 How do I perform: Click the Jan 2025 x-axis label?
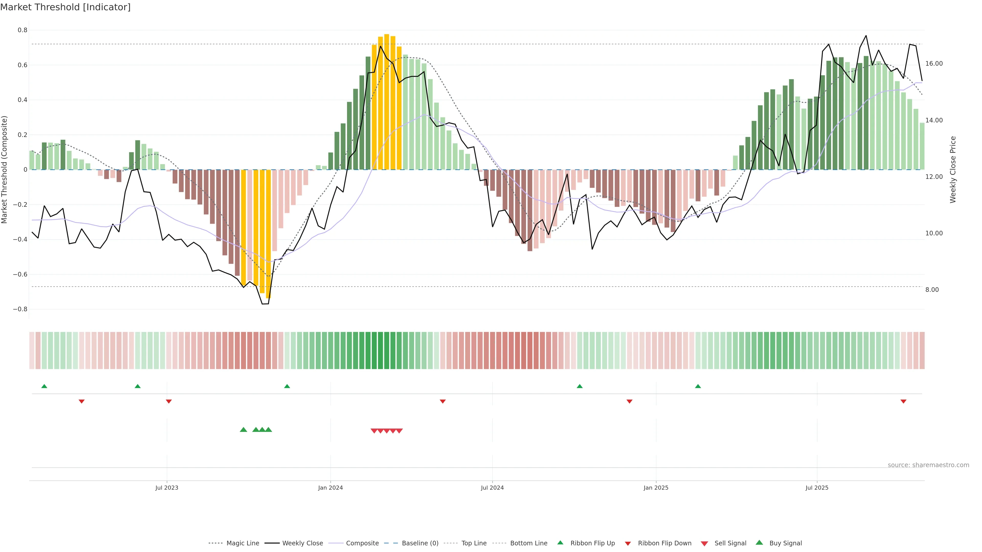pyautogui.click(x=656, y=488)
